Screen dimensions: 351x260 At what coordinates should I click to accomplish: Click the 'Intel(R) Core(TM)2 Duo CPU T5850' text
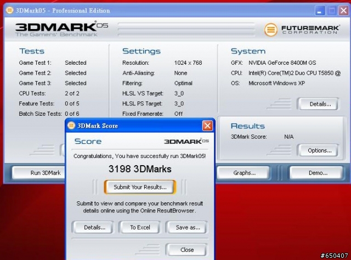[x=291, y=73]
